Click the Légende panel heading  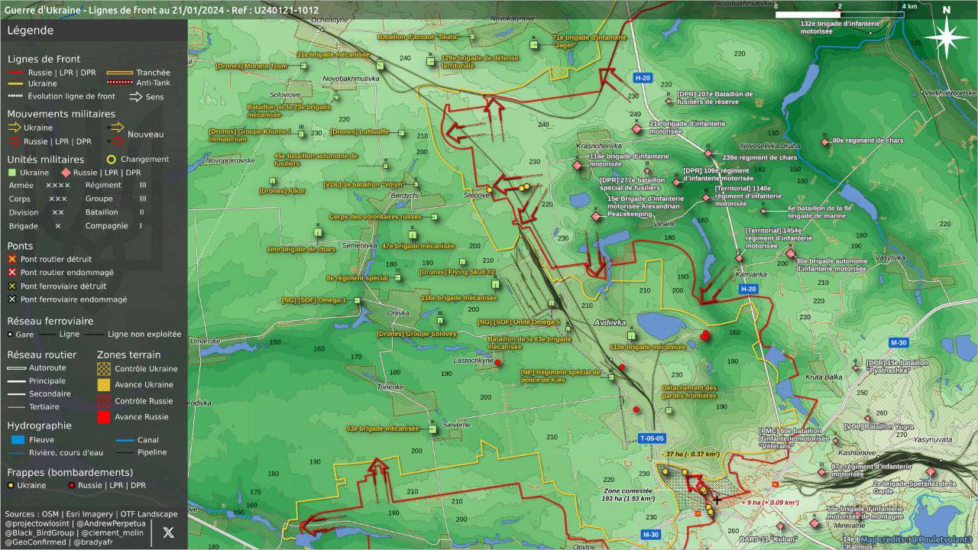pos(31,31)
